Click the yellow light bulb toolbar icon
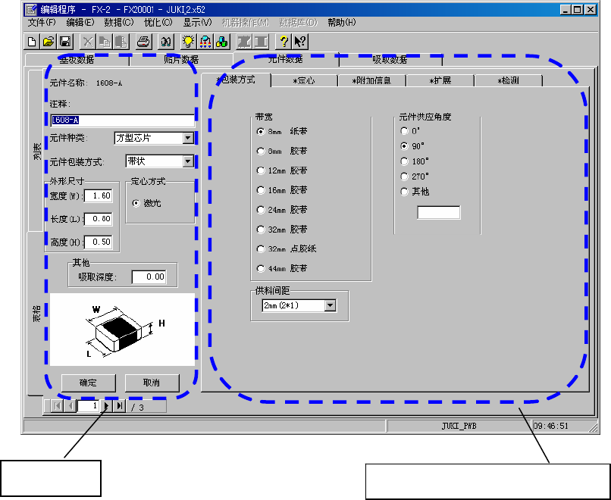 pyautogui.click(x=189, y=42)
